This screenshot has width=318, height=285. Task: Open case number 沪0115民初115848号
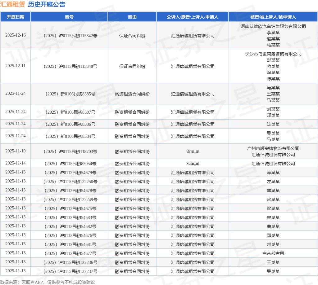(70, 66)
